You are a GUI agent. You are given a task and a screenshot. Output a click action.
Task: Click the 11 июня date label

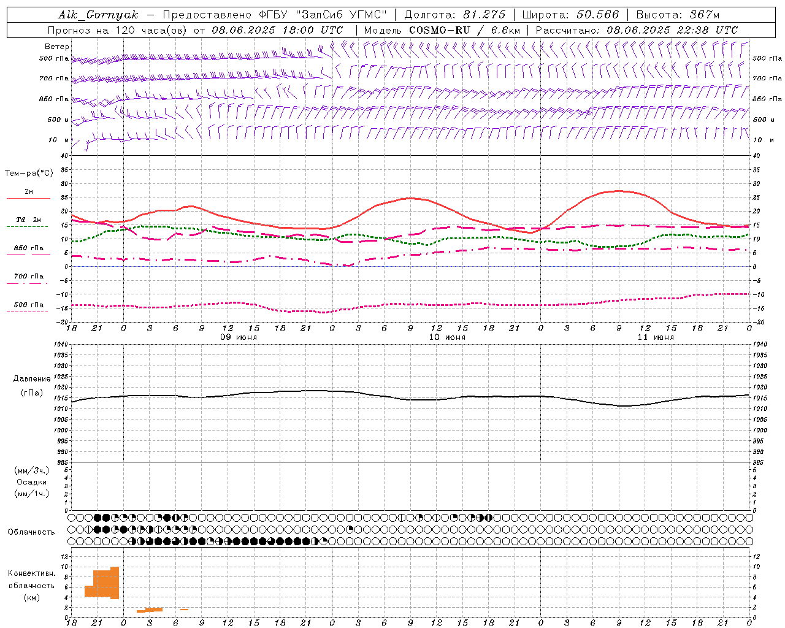[656, 337]
